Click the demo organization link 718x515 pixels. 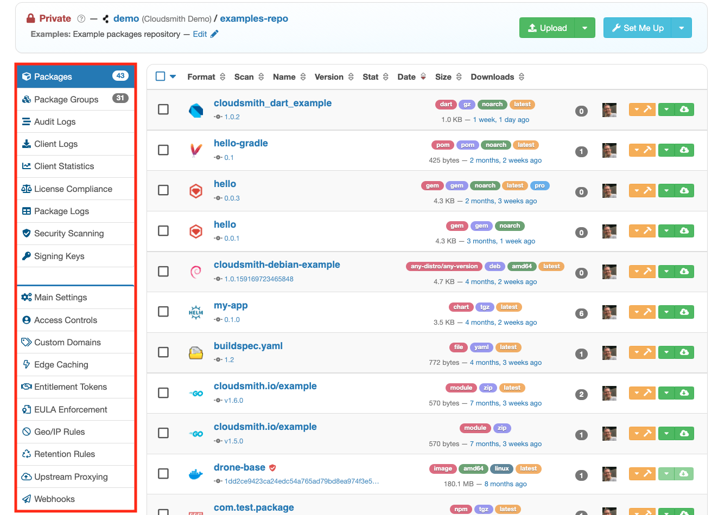pyautogui.click(x=126, y=18)
